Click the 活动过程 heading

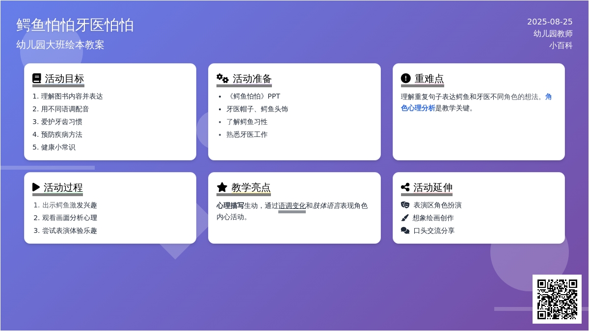(63, 187)
